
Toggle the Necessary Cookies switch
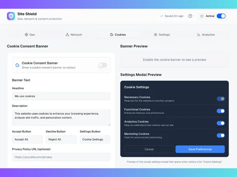[x=221, y=99]
